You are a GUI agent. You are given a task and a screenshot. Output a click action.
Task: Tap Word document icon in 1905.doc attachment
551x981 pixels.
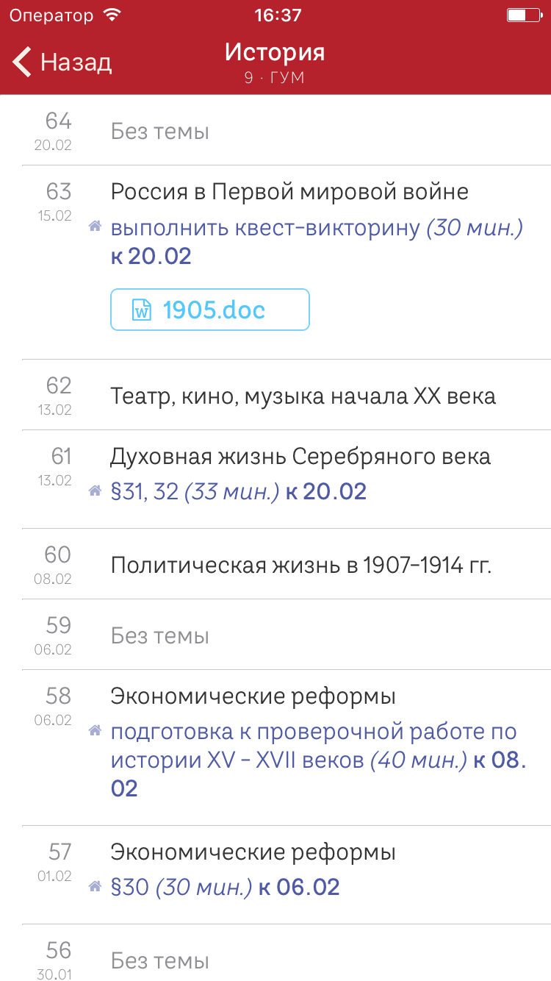coord(141,310)
